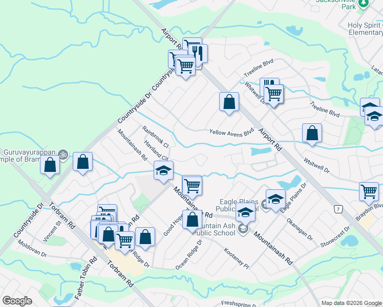383x307 pixels.
Task: Select the front shopping bag marker in the Torbram Rd cluster
Action: (108, 234)
